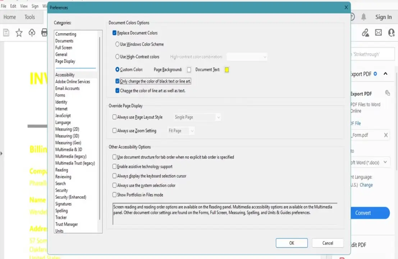Switch to the Tools tab
This screenshot has width=398, height=259.
point(29,17)
